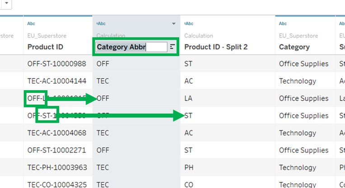Click the TEC-CO-10004325 Product ID cell

click(56, 184)
